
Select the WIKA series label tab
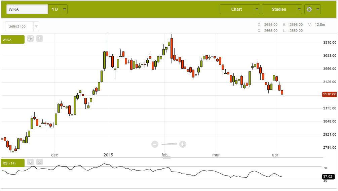[12, 40]
